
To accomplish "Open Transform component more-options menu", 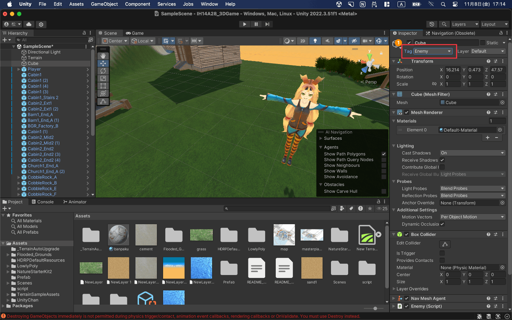I will (x=503, y=61).
